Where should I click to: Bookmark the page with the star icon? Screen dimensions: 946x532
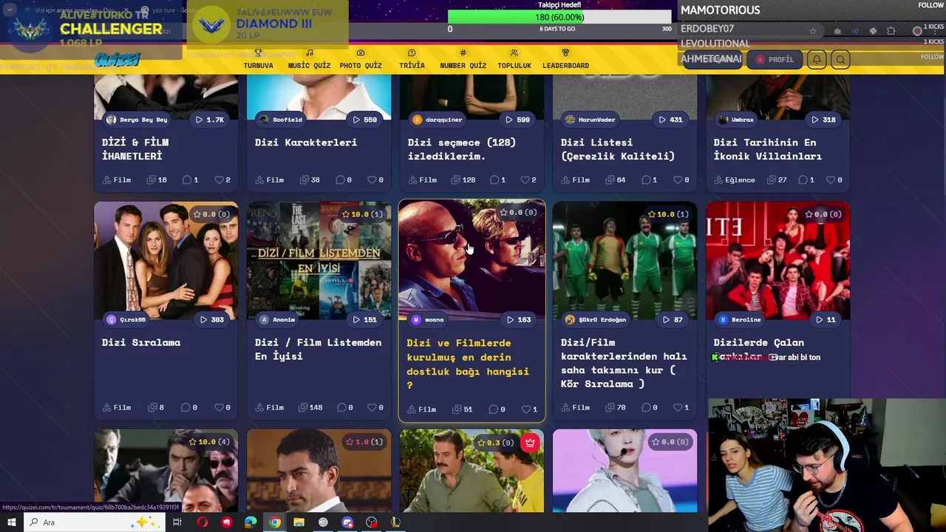pyautogui.click(x=813, y=31)
